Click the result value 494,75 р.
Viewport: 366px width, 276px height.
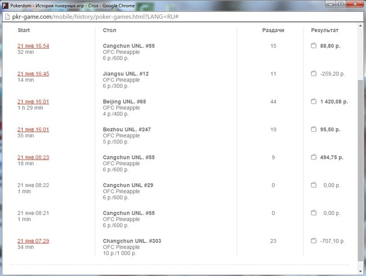[331, 157]
